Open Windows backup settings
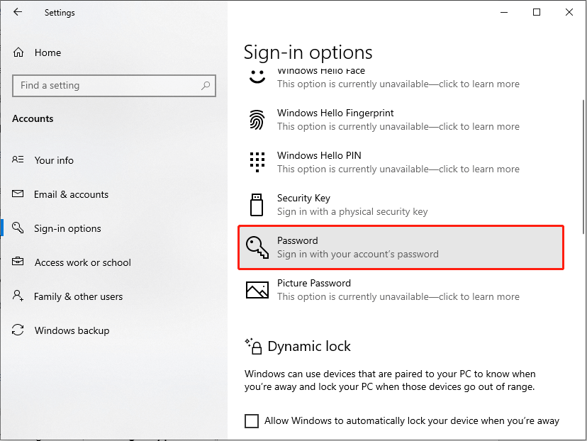 click(72, 330)
